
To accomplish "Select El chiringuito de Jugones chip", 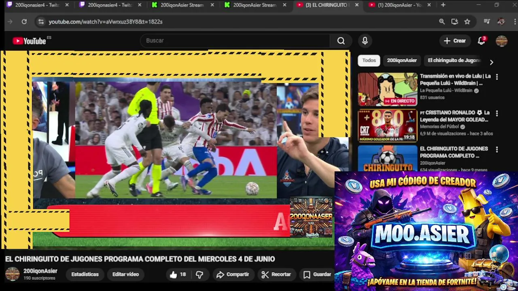I will (454, 61).
